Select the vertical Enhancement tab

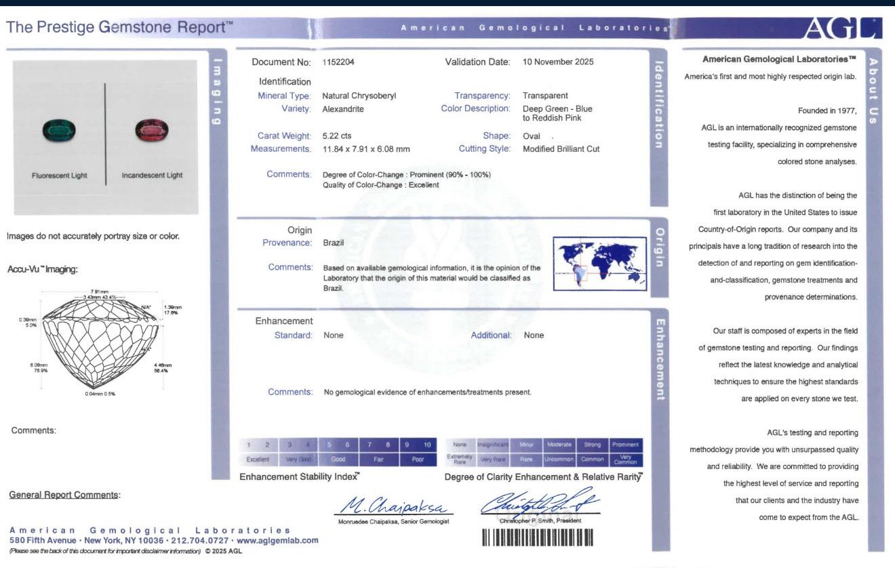click(659, 359)
